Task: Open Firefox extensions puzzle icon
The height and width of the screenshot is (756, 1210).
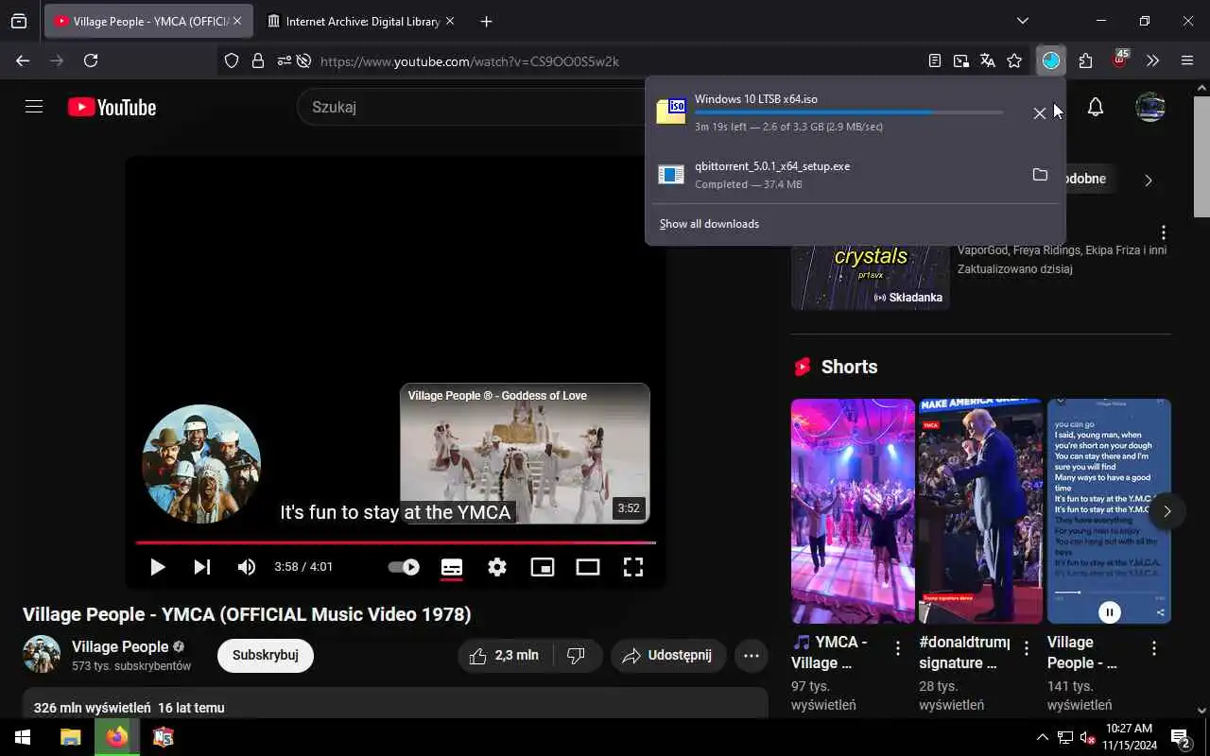Action: 1085,60
